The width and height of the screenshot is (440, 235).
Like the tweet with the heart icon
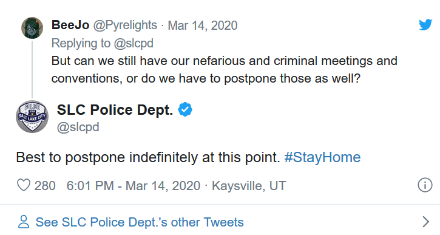tap(24, 186)
